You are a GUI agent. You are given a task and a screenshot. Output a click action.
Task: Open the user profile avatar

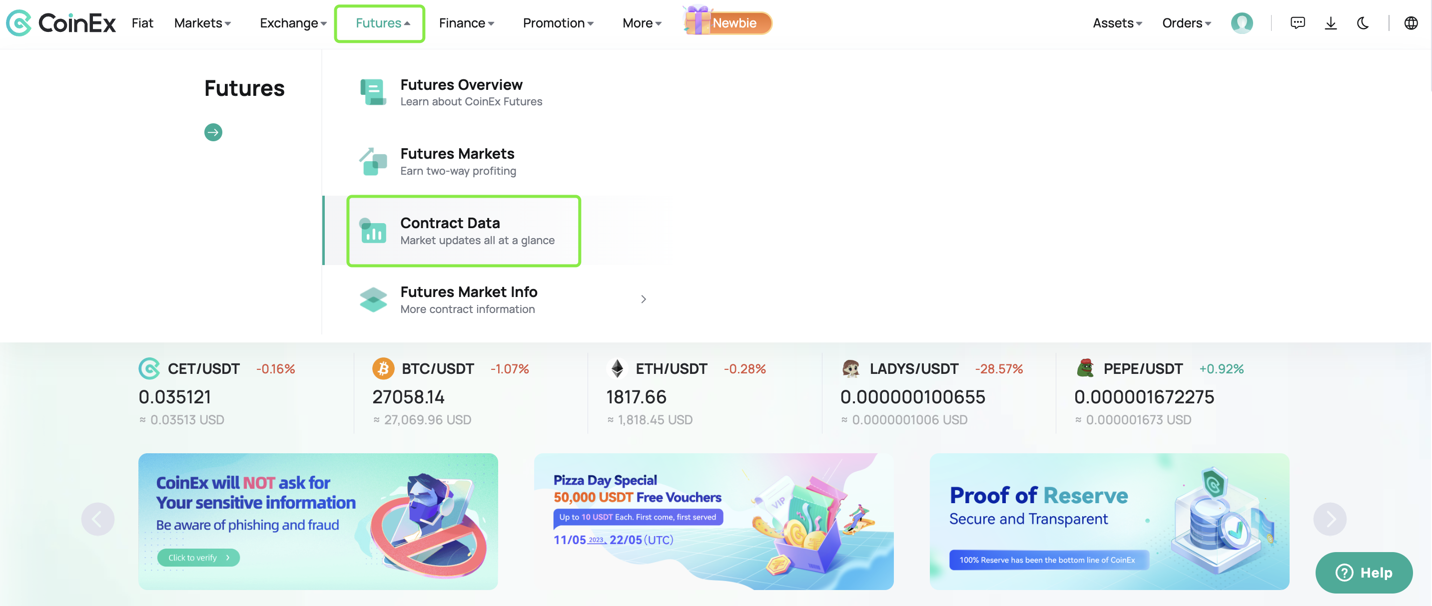click(1241, 23)
